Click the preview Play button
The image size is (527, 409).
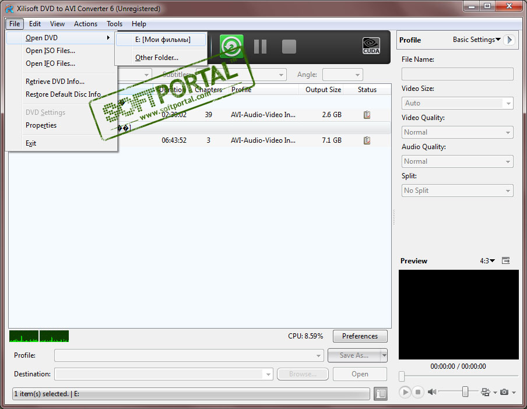tap(405, 392)
